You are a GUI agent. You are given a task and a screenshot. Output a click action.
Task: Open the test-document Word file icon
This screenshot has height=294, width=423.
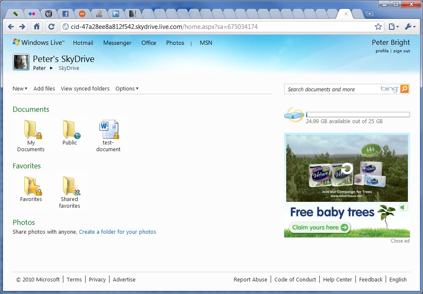(109, 129)
